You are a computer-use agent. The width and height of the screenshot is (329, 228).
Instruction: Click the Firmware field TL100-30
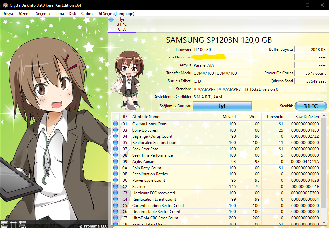coord(222,50)
